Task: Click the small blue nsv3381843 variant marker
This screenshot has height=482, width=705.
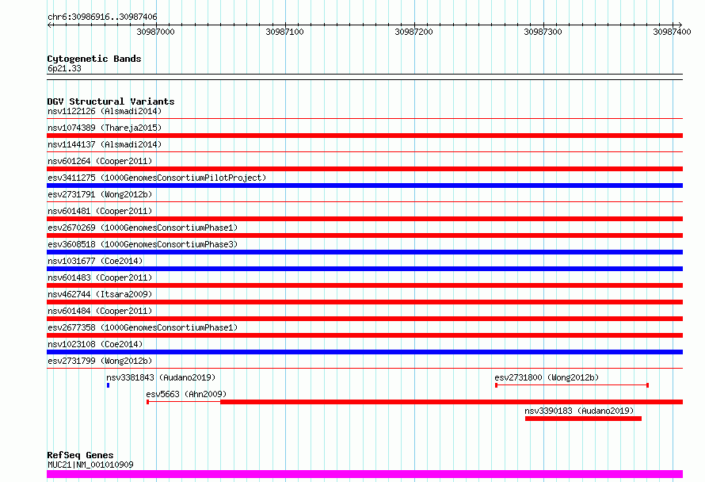Action: (108, 385)
